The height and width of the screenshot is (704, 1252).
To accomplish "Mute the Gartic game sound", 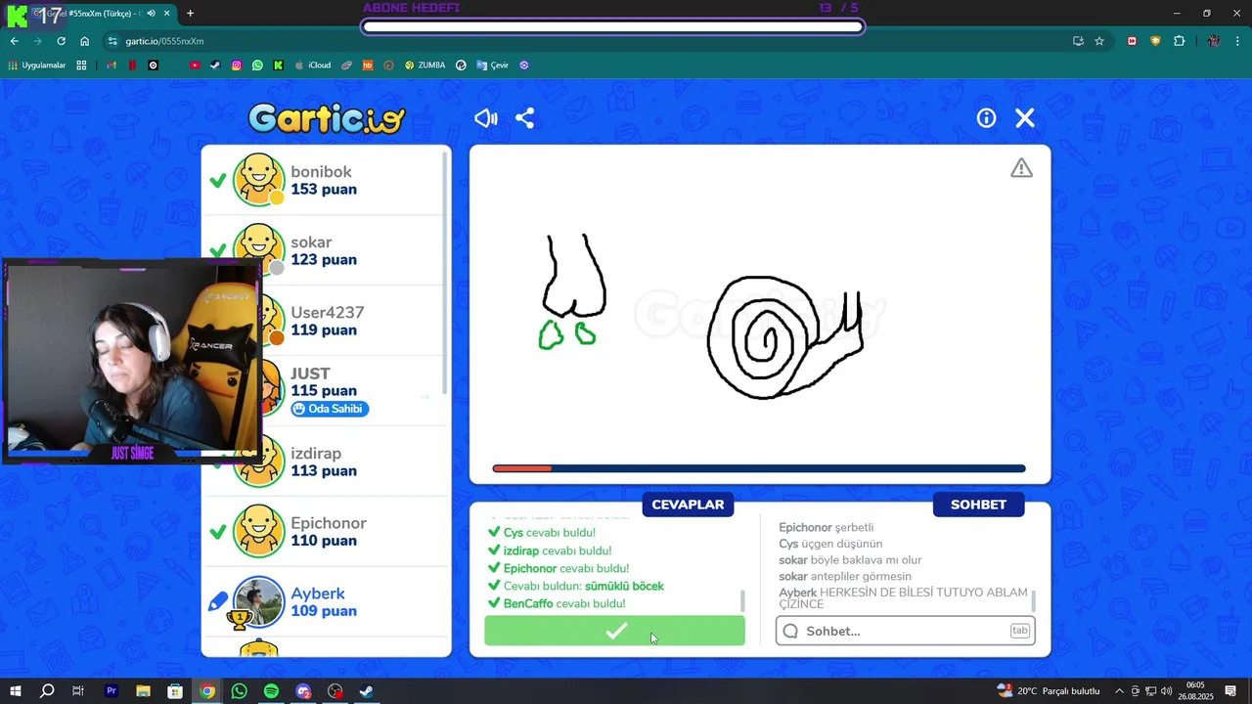I will (x=486, y=118).
